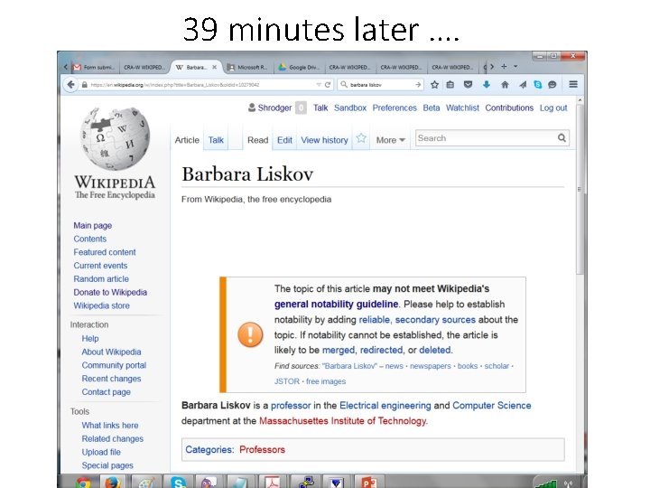
Task: Click the browser search box containing barbara liskov
Action: click(380, 85)
